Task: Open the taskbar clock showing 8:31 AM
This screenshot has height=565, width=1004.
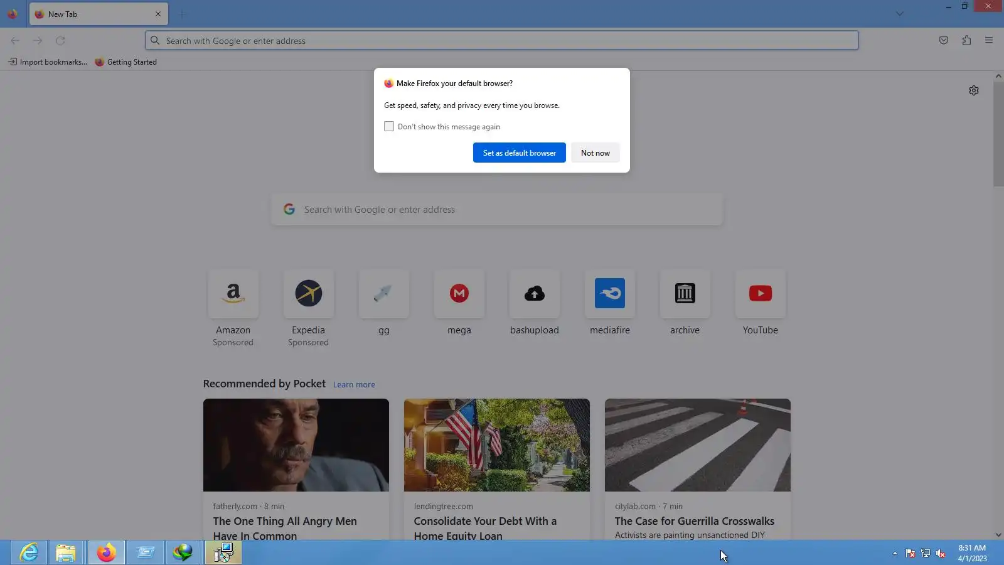Action: [x=972, y=553]
